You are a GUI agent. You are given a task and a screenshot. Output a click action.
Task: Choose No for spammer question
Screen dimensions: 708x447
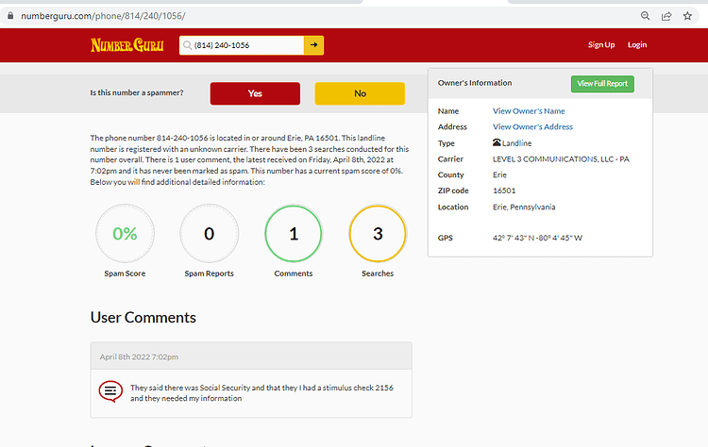point(360,93)
